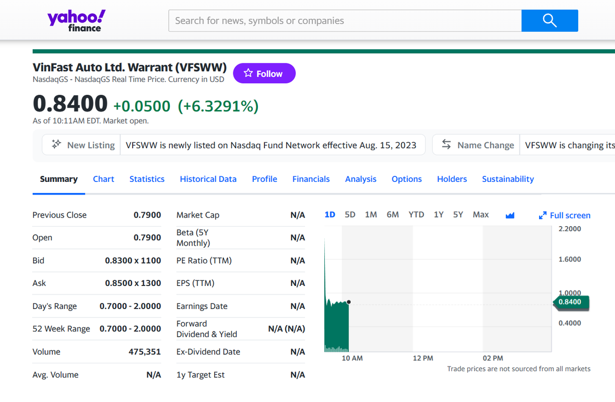This screenshot has width=615, height=402.
Task: Click the newly listed on Nasdaq notice text
Action: (x=271, y=145)
